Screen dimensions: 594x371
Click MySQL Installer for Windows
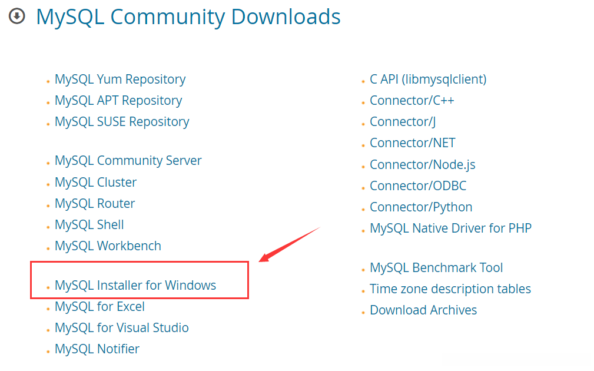pyautogui.click(x=135, y=286)
